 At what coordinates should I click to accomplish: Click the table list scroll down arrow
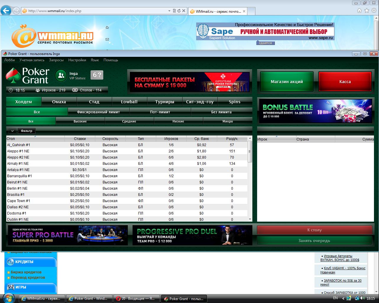pyautogui.click(x=250, y=219)
